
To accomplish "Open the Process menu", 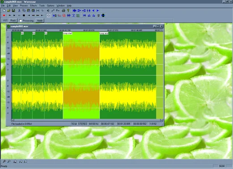I will 24,6.
